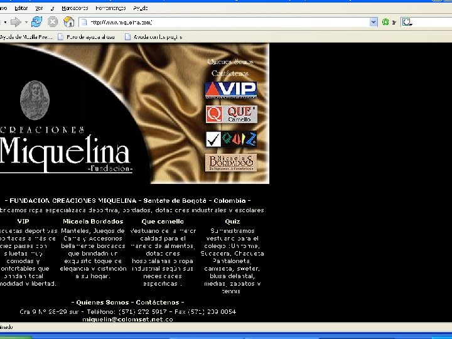
Task: Click the oval portrait medallion image
Action: click(35, 100)
